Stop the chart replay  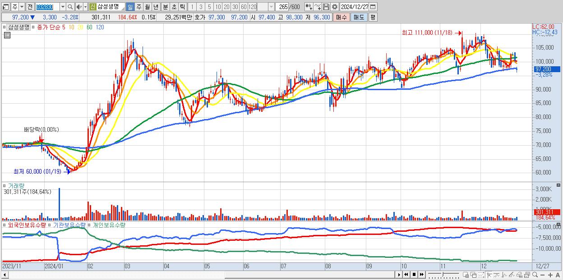click(414, 275)
